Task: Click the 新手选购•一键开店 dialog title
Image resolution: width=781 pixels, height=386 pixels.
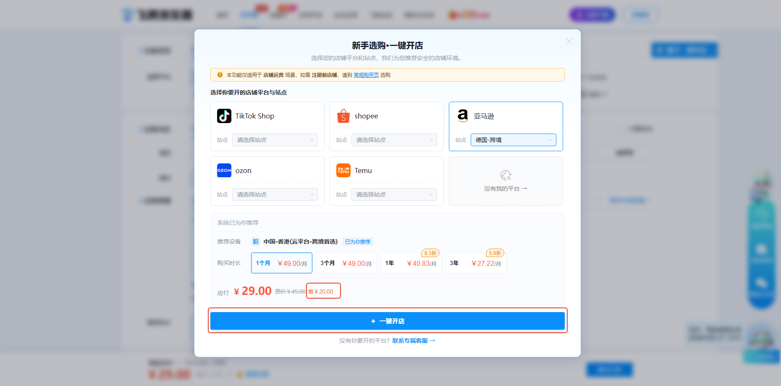Action: (x=388, y=45)
